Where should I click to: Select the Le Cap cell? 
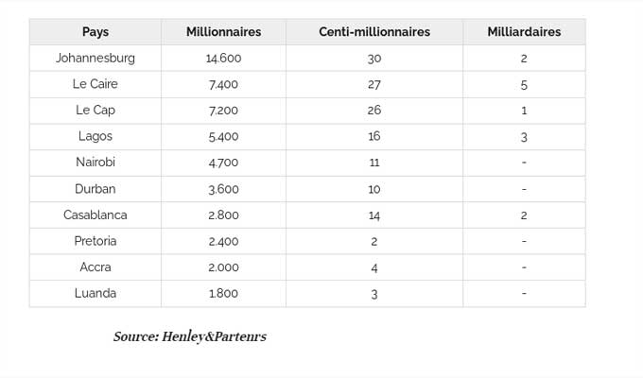pyautogui.click(x=96, y=111)
